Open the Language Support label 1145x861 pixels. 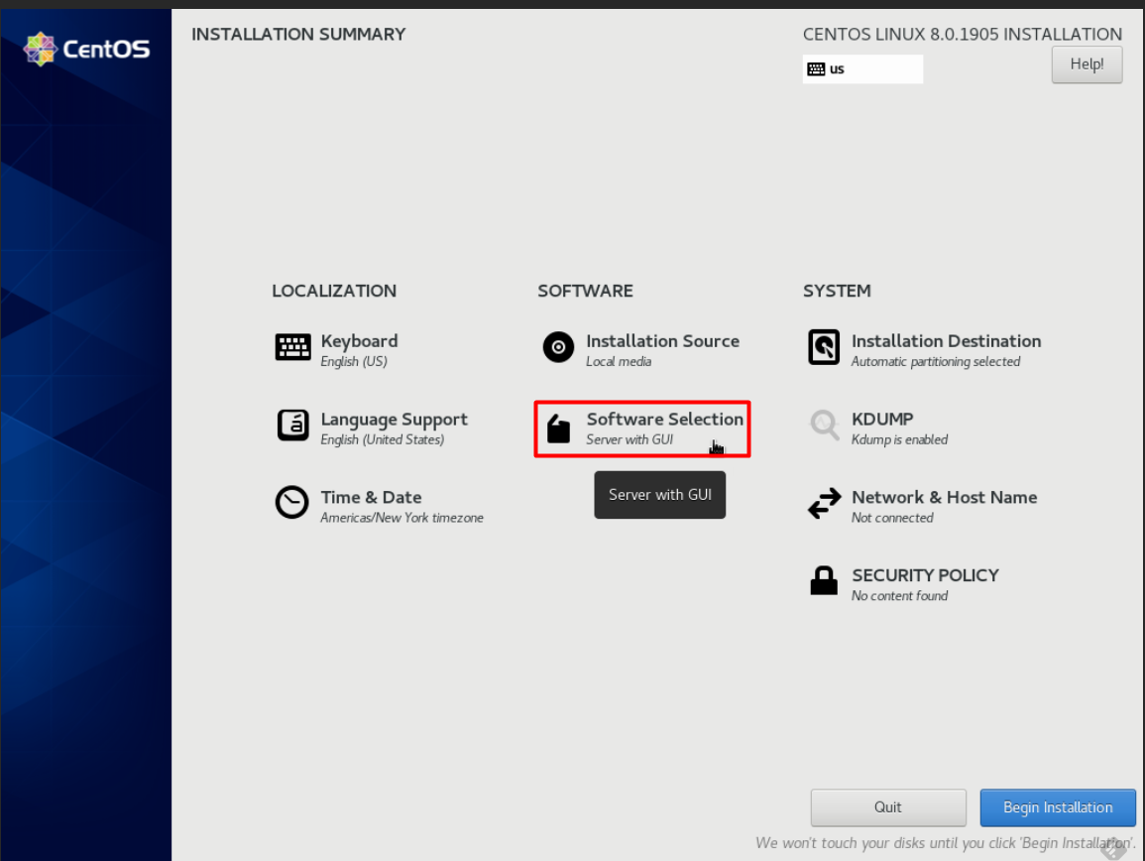395,420
